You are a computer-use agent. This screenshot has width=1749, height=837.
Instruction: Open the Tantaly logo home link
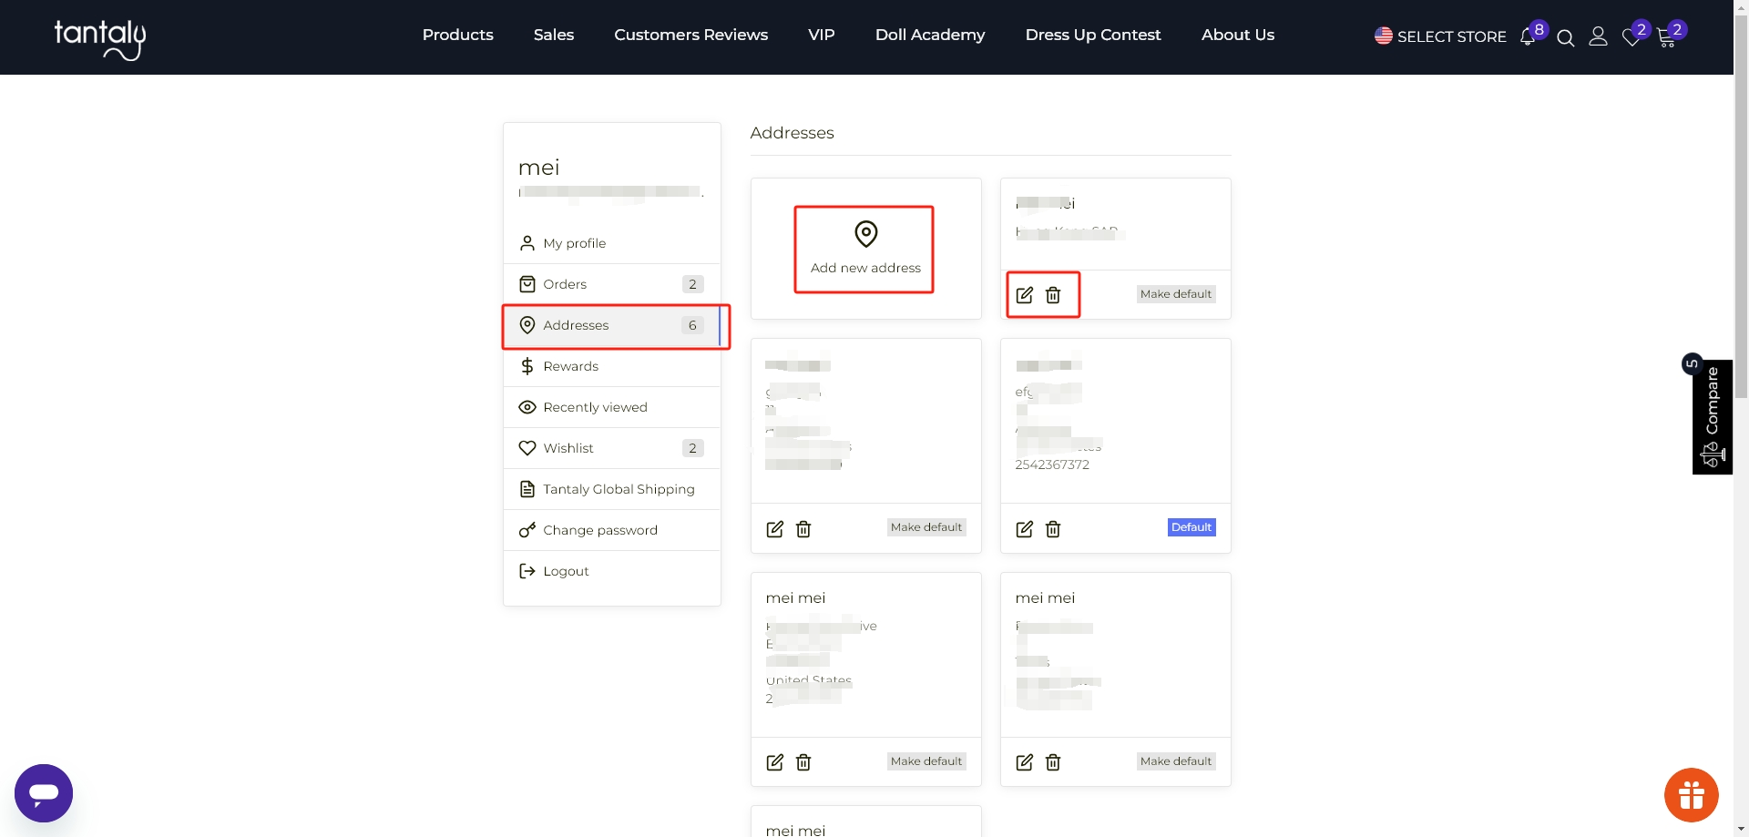[x=100, y=39]
